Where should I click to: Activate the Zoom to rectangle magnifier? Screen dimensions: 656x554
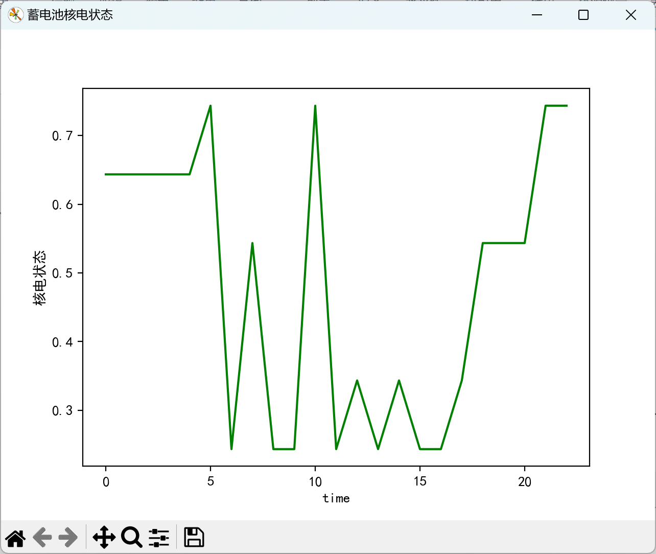pos(131,538)
